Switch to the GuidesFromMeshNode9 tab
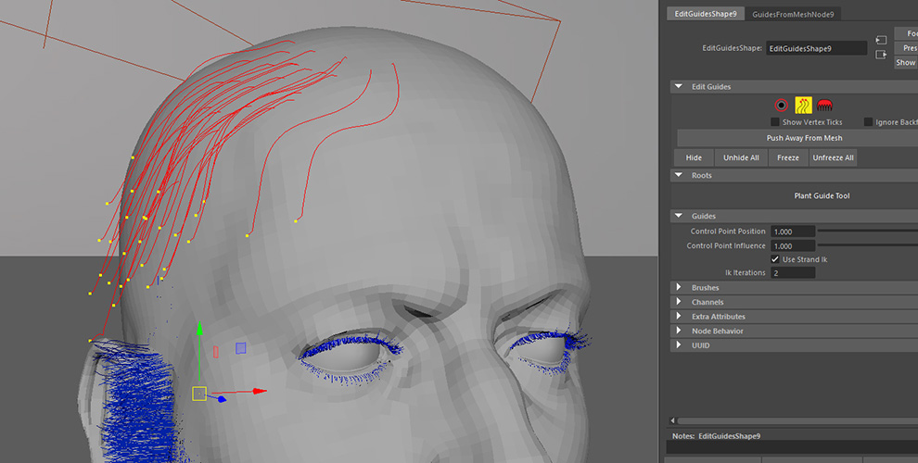Screen dimensions: 918x463 [793, 14]
